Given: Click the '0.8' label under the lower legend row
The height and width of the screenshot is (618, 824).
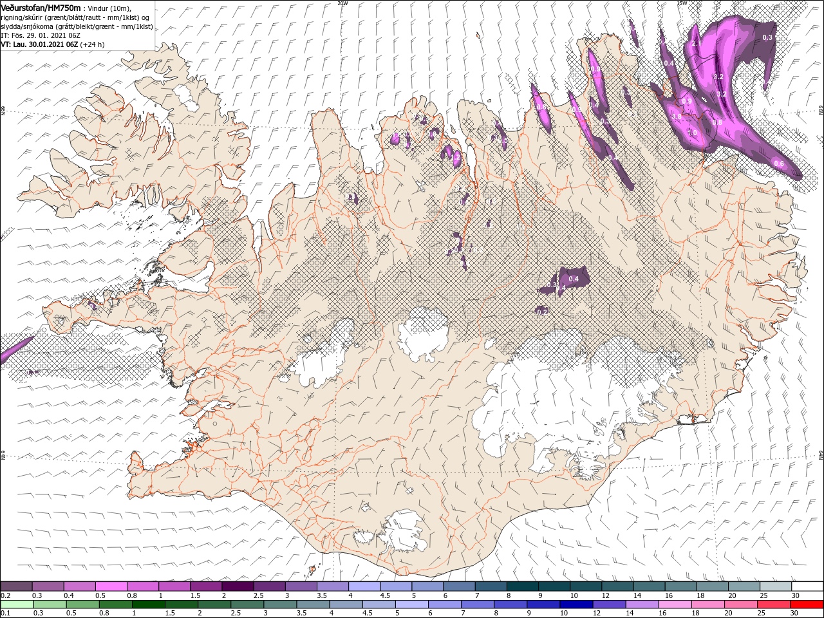Looking at the screenshot, I should (104, 613).
